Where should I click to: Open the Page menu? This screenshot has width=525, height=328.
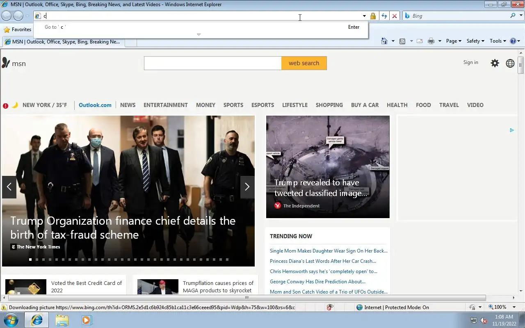point(454,41)
